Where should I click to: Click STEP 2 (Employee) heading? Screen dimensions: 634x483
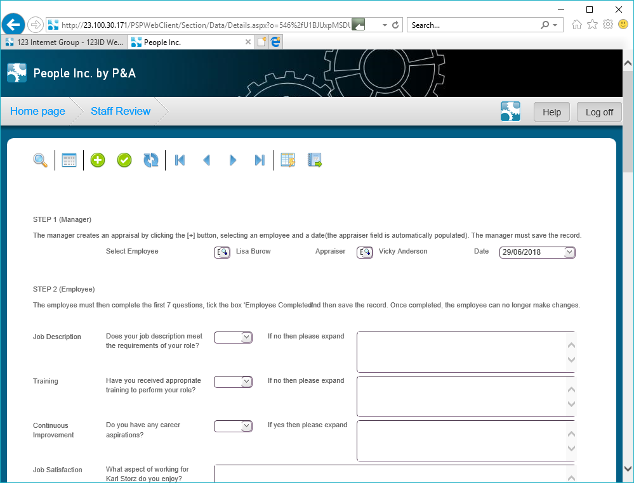64,289
